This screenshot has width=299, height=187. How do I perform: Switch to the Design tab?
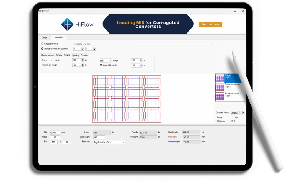tap(45, 37)
